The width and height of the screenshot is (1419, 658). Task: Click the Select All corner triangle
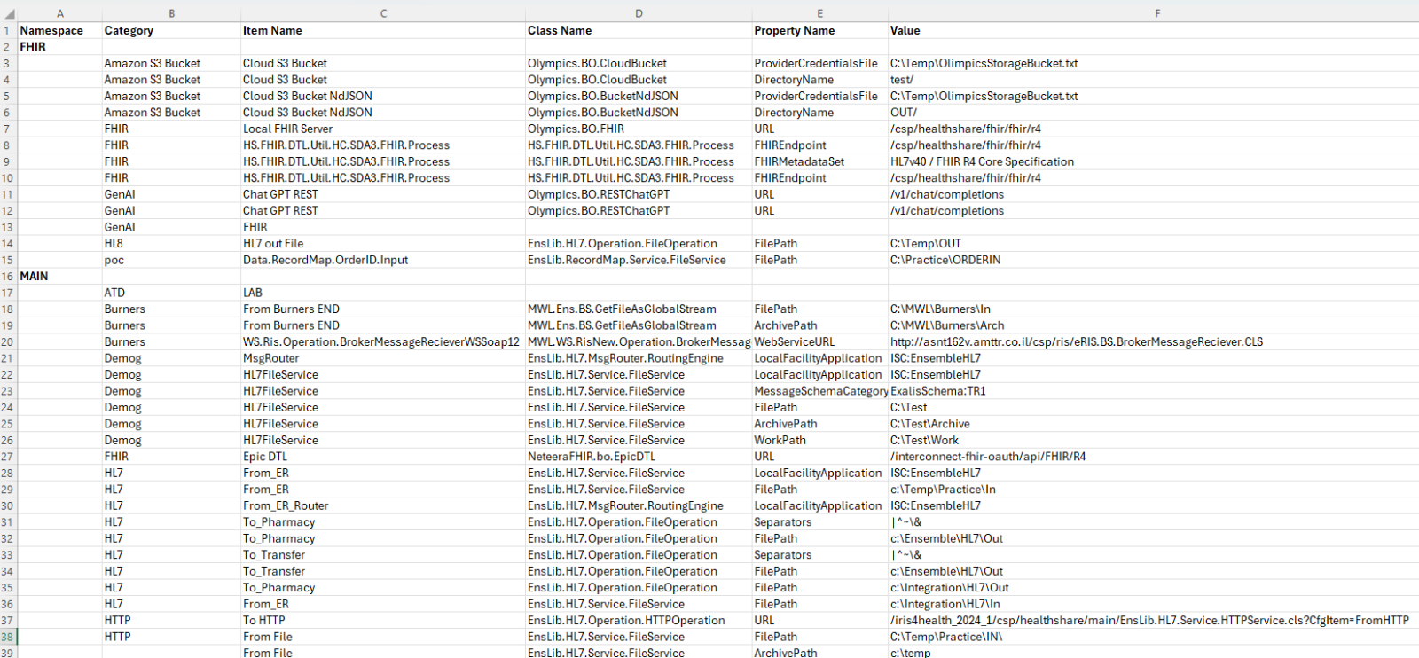[9, 14]
